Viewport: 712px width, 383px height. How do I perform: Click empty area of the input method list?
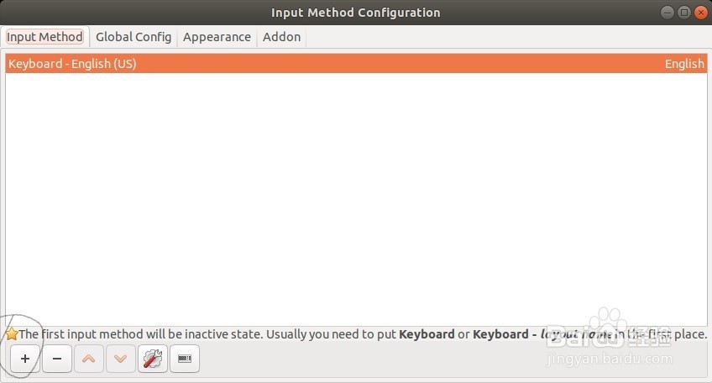point(355,202)
